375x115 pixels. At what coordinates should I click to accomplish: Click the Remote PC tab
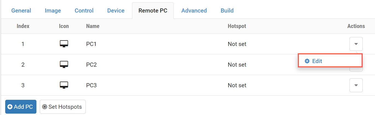tap(153, 11)
